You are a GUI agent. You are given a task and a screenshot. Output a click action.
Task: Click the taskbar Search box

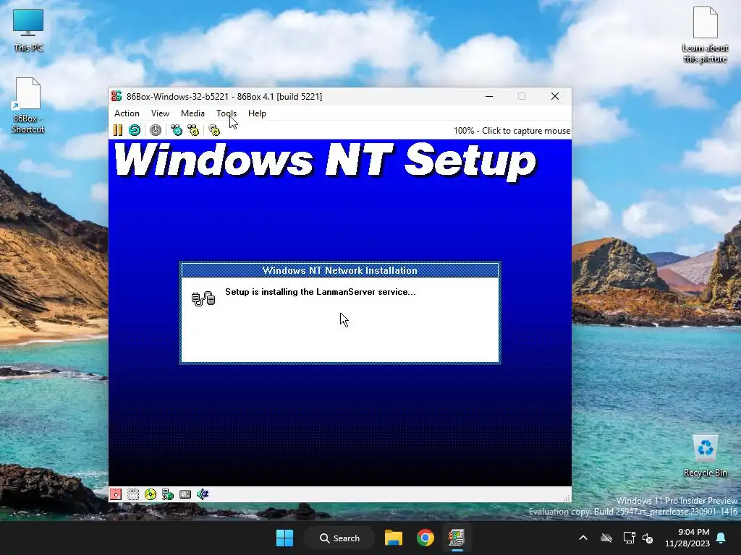(339, 538)
